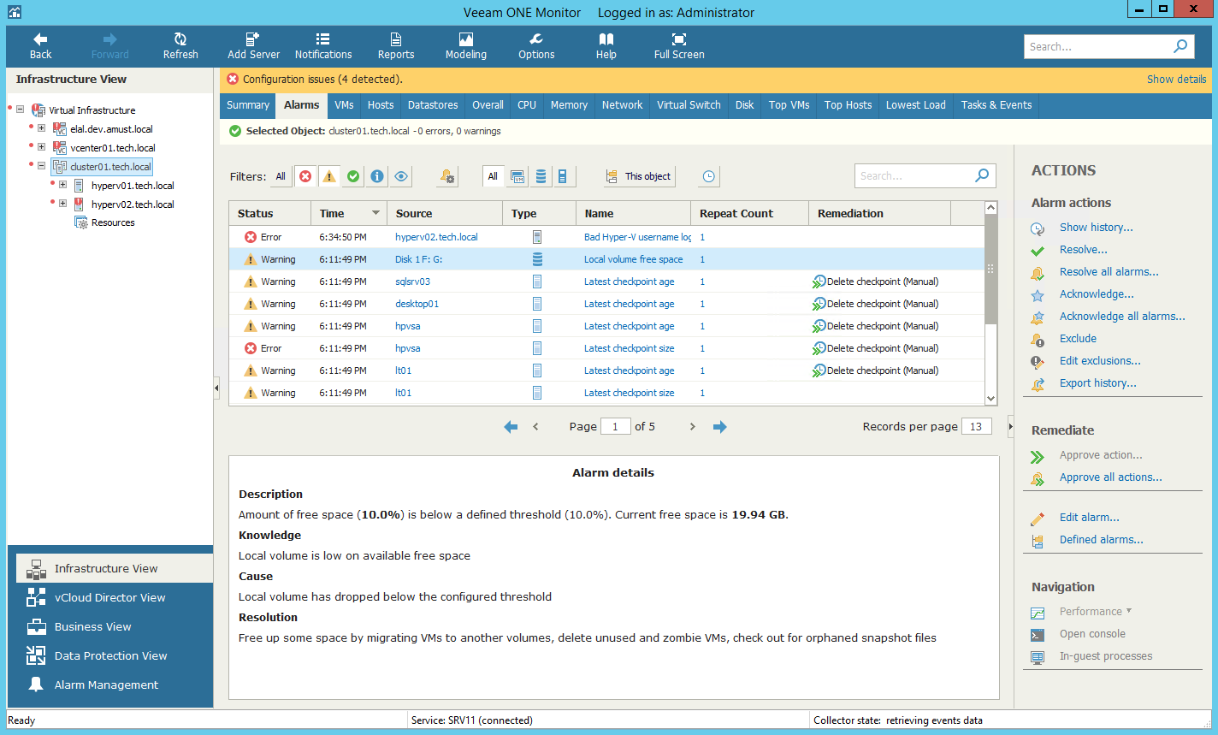Toggle the warning status filter
This screenshot has width=1218, height=735.
(x=329, y=176)
